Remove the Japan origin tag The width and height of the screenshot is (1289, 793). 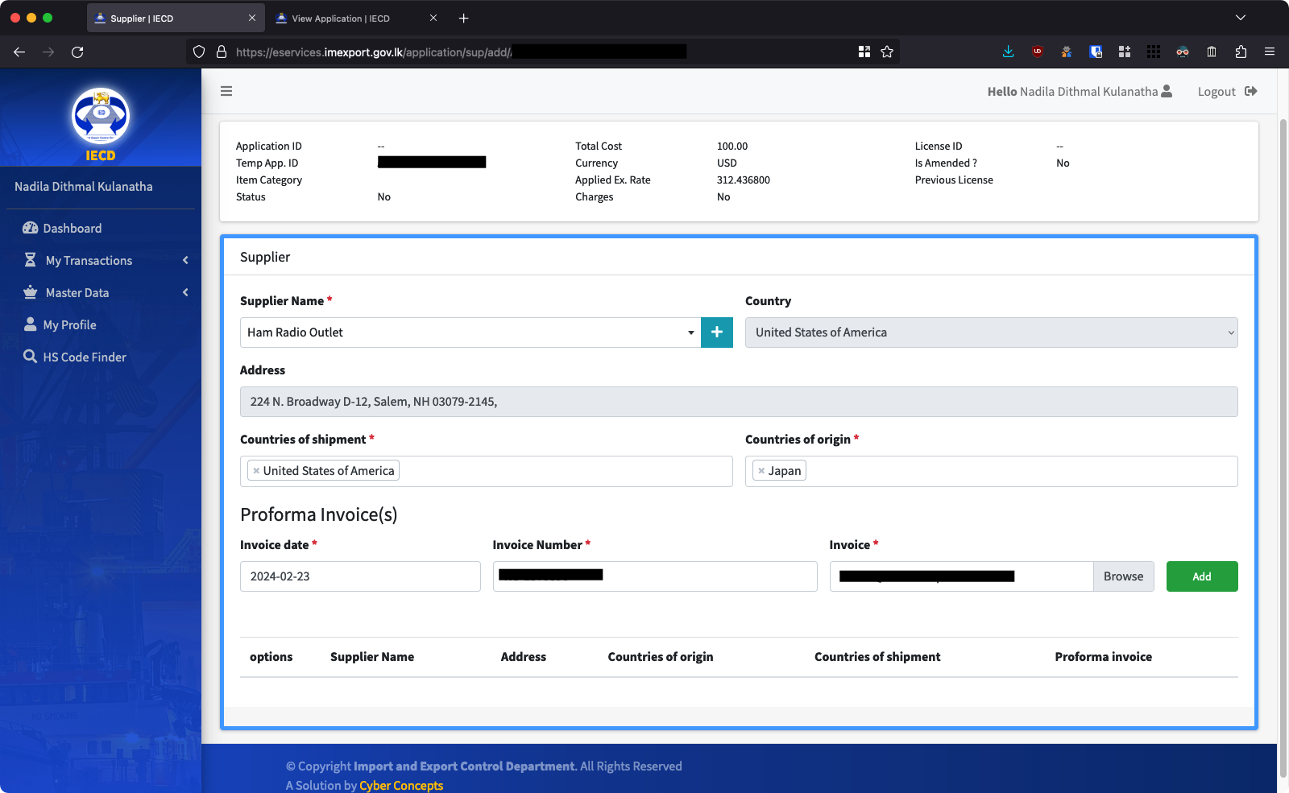pyautogui.click(x=761, y=471)
